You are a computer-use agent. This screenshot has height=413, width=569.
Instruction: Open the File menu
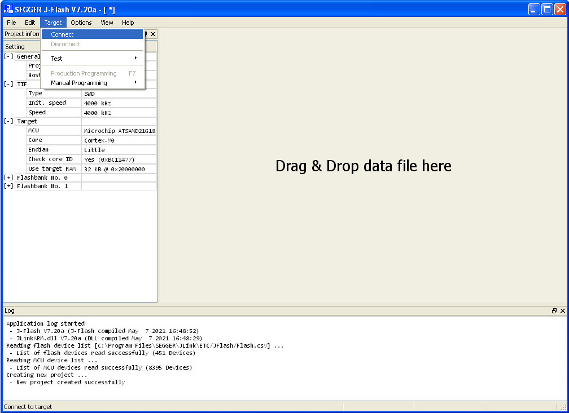coord(11,23)
